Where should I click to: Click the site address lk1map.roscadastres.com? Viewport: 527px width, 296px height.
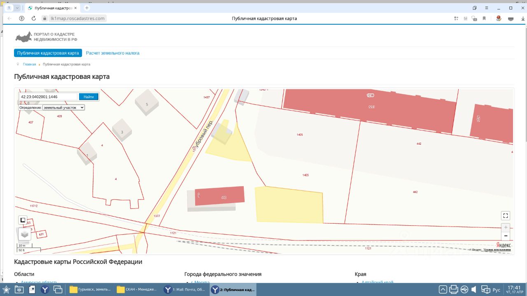pyautogui.click(x=77, y=18)
